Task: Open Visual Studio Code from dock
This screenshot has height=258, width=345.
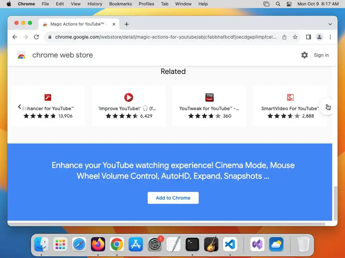Action: [230, 244]
